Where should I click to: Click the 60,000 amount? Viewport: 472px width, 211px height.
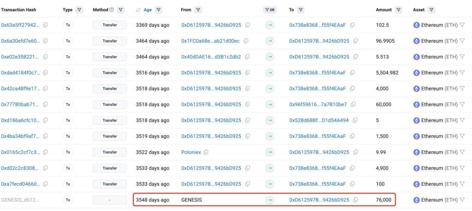click(384, 104)
